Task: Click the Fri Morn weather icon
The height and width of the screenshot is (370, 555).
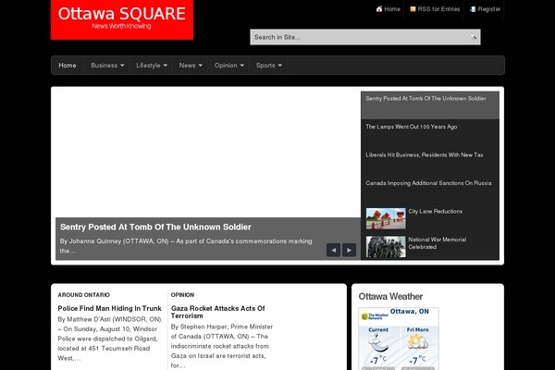Action: [418, 342]
